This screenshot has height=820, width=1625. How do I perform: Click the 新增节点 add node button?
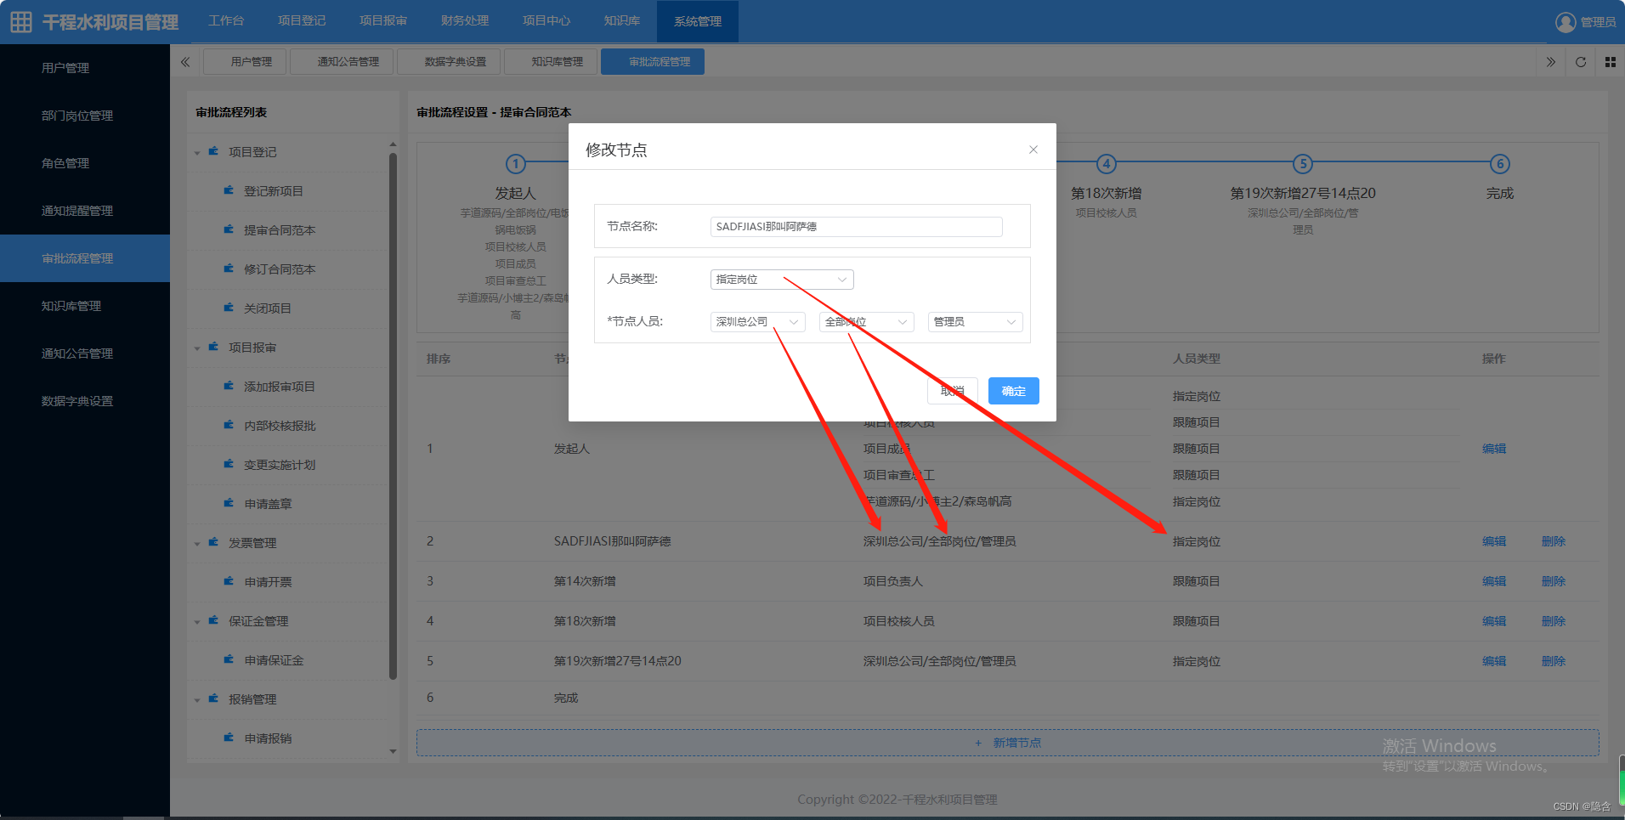1008,743
